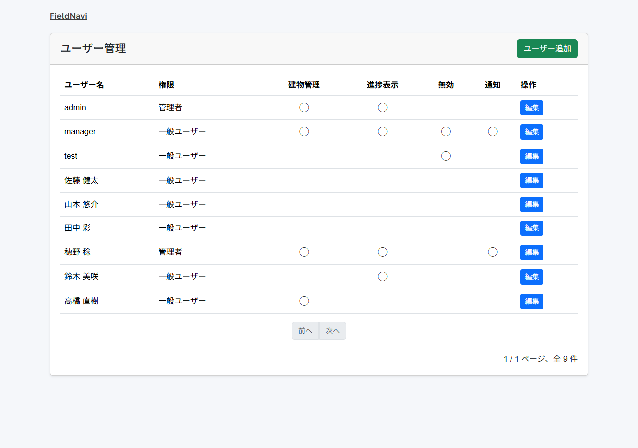Click admin's 進捗表示 circle mark
This screenshot has height=448, width=638.
coord(383,107)
